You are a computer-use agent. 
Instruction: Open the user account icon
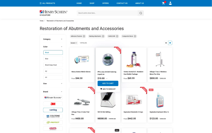170,3
